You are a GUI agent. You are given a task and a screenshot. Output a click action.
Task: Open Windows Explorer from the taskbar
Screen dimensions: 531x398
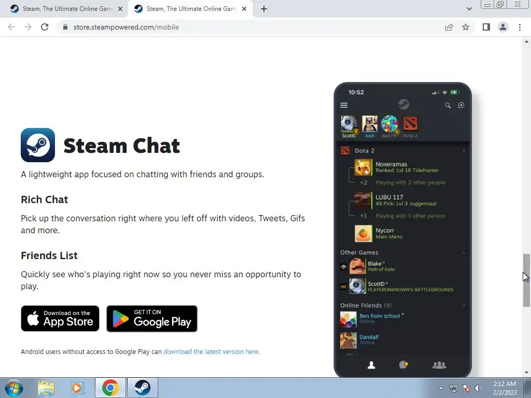[x=46, y=388]
